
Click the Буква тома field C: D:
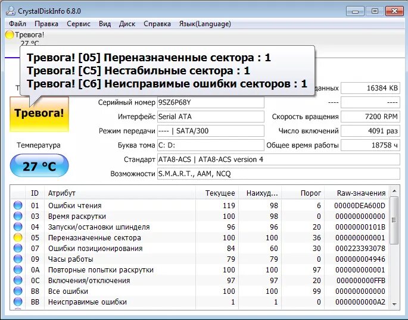click(x=210, y=145)
